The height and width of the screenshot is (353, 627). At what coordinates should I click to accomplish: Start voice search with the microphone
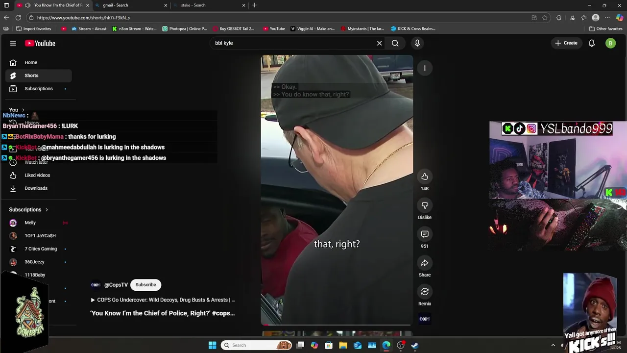(x=417, y=43)
